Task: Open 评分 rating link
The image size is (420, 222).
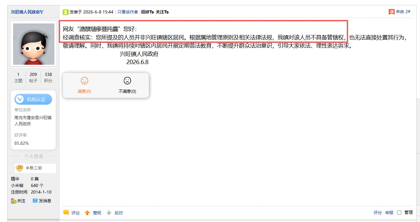Action: point(377,213)
